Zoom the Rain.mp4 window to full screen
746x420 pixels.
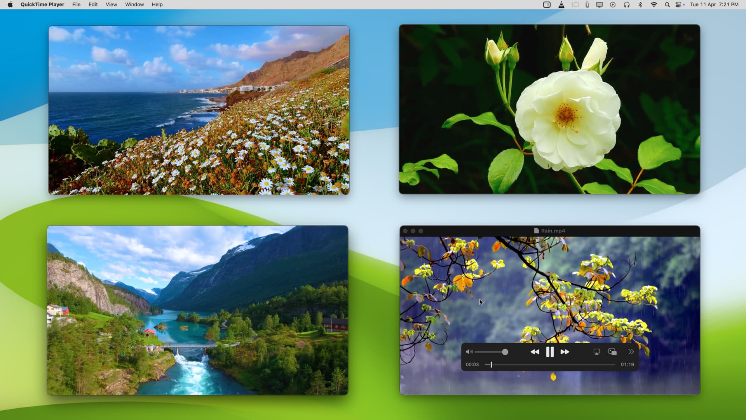tap(421, 231)
